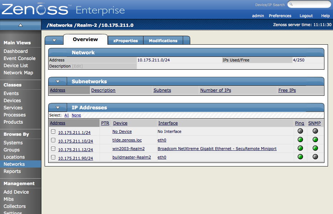Open device tilde.zenoss.loc
The height and width of the screenshot is (214, 333).
(127, 140)
